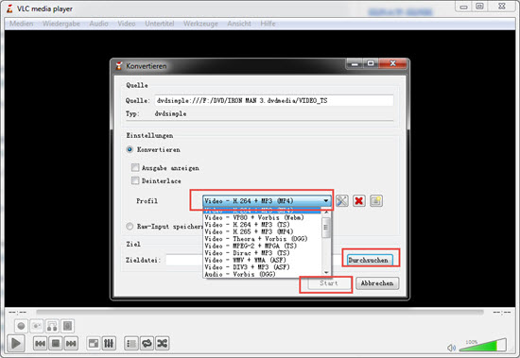
Task: Open the Untertitel menu
Action: coord(159,24)
